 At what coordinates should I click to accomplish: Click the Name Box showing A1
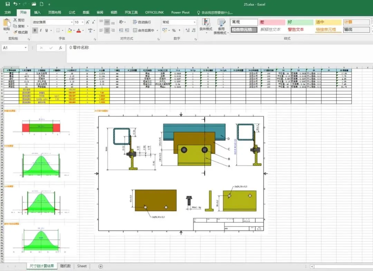coord(15,48)
